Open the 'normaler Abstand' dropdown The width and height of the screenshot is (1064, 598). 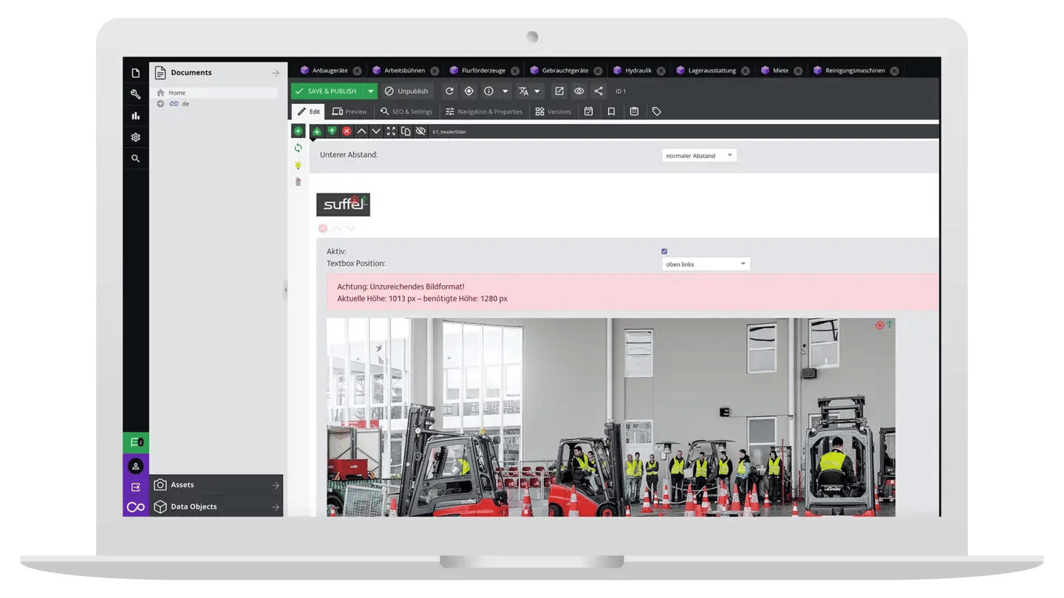pyautogui.click(x=698, y=155)
